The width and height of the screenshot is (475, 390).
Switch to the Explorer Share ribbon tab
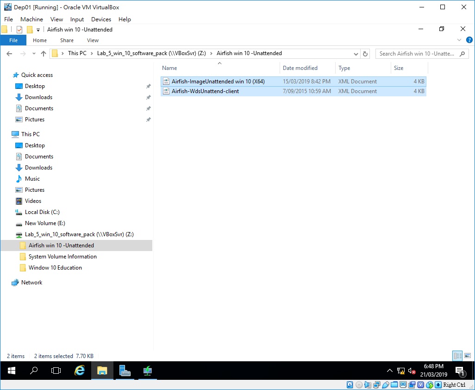(67, 40)
